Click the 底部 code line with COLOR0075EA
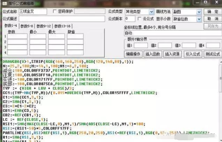Screen dimensions: 222x142 53,84
